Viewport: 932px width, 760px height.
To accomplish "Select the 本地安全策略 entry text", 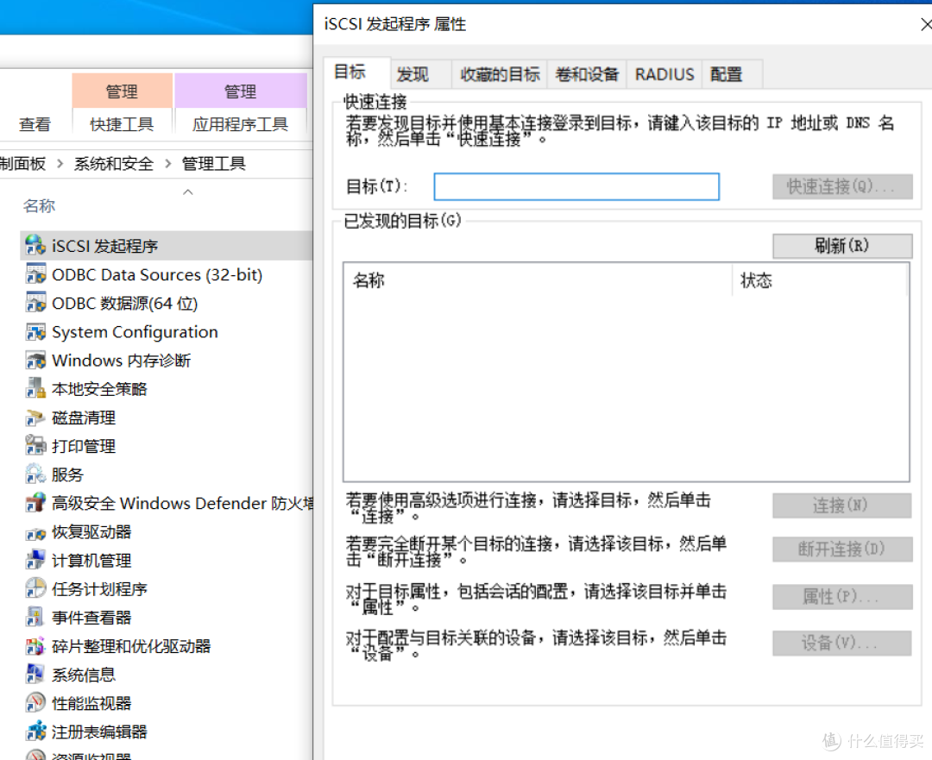I will pyautogui.click(x=99, y=389).
